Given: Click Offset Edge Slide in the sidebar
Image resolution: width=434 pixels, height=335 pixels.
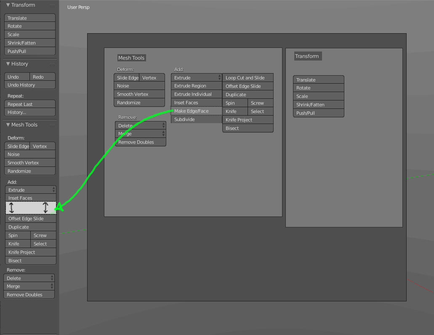Looking at the screenshot, I should coord(31,219).
